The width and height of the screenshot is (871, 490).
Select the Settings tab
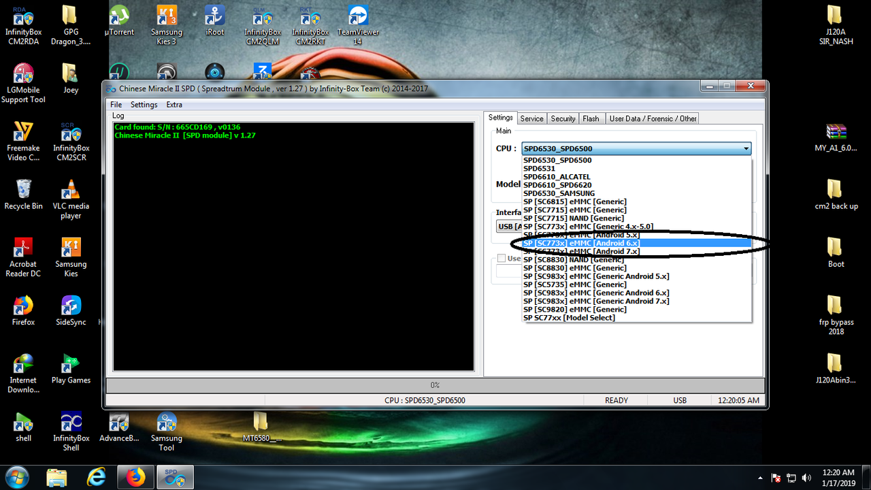coord(500,118)
